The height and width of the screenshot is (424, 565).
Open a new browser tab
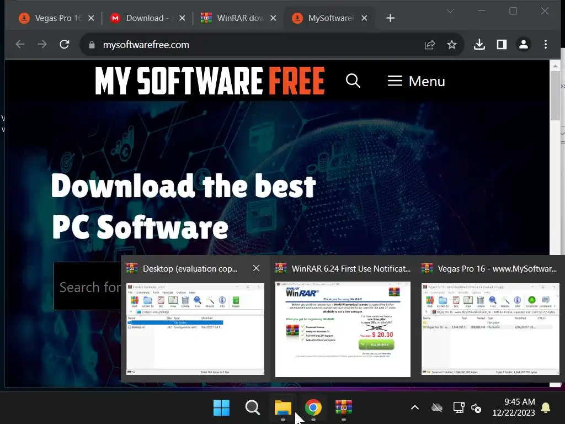(391, 18)
